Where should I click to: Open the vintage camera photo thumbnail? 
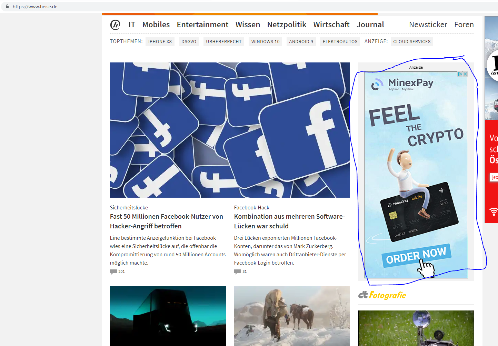[416, 328]
